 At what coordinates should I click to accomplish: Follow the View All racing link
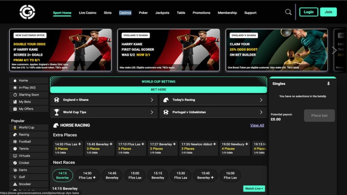coord(257,125)
